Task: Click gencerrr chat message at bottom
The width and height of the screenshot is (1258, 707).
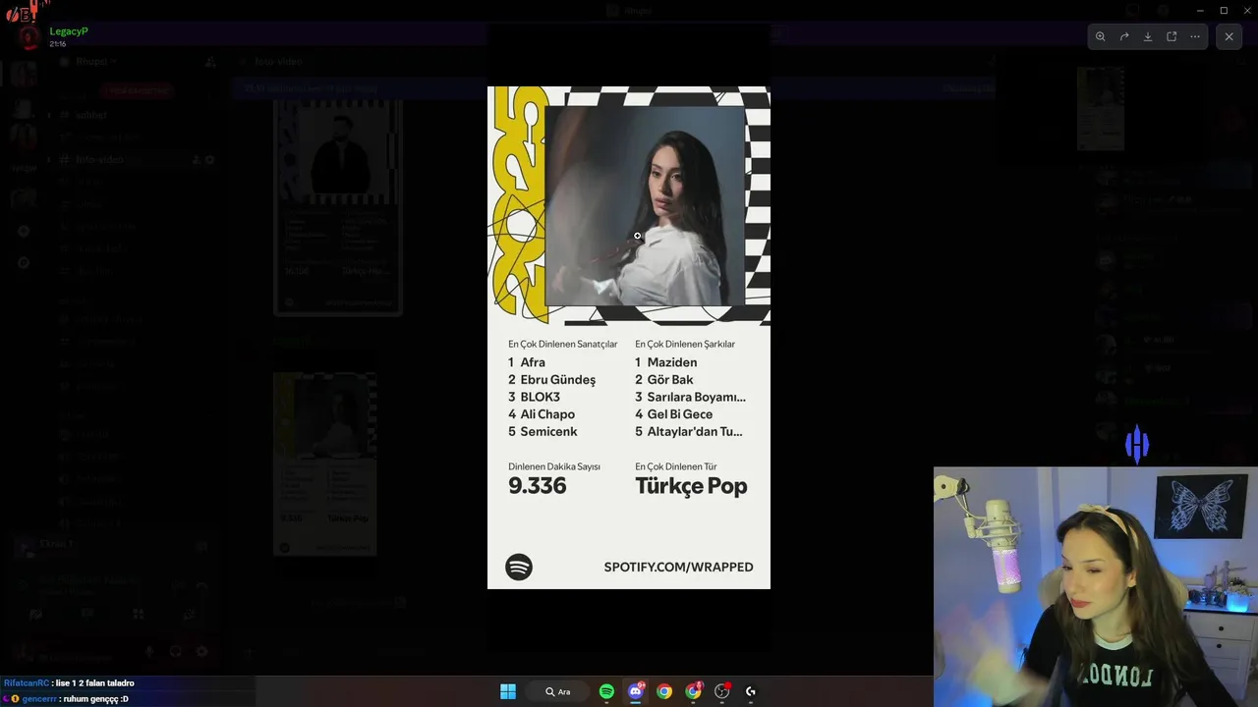Action: pos(66,698)
